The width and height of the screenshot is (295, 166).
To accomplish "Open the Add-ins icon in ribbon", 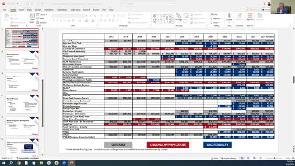I will (250, 17).
